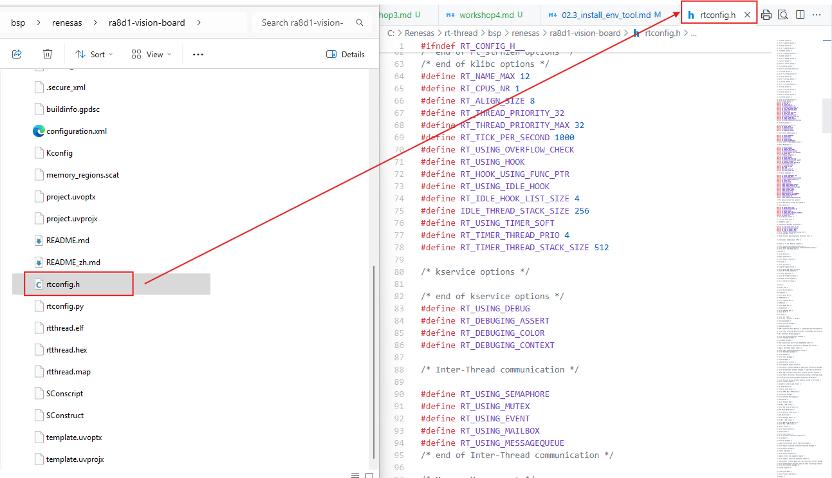The image size is (832, 478).
Task: Open the Sort dropdown
Action: coord(94,55)
